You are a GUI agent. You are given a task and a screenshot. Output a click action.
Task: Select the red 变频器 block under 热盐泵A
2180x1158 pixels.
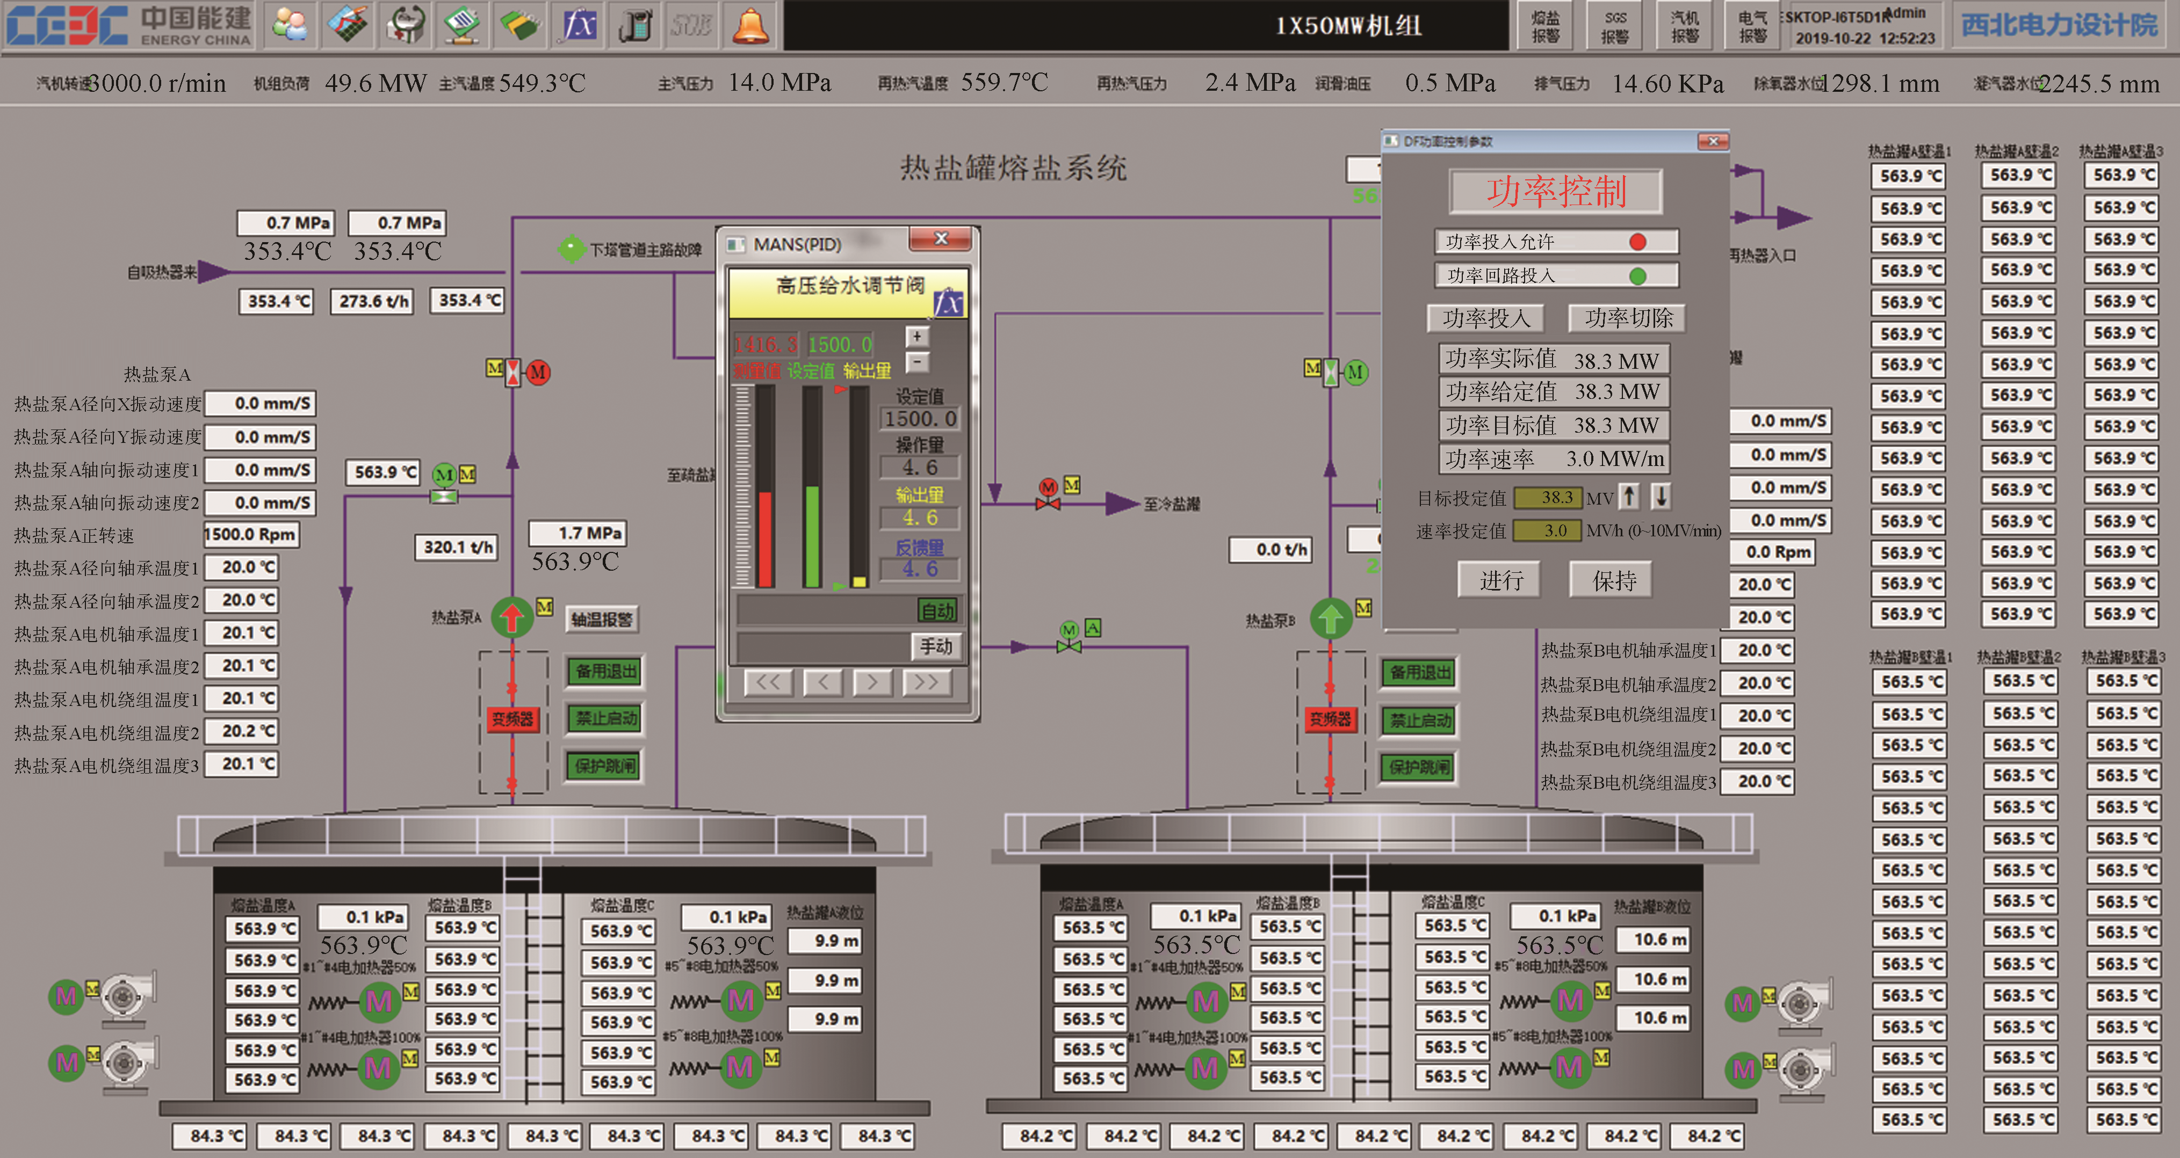[x=513, y=719]
